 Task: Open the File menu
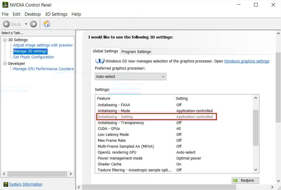[x=5, y=14]
